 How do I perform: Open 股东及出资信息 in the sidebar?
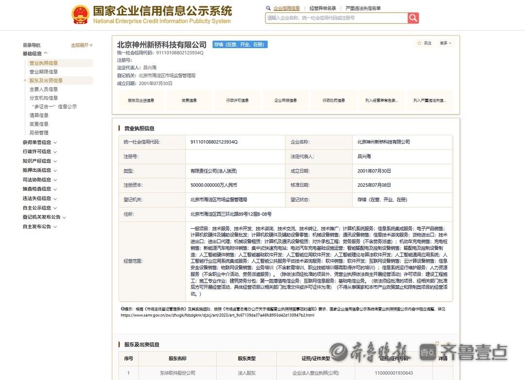click(x=60, y=80)
